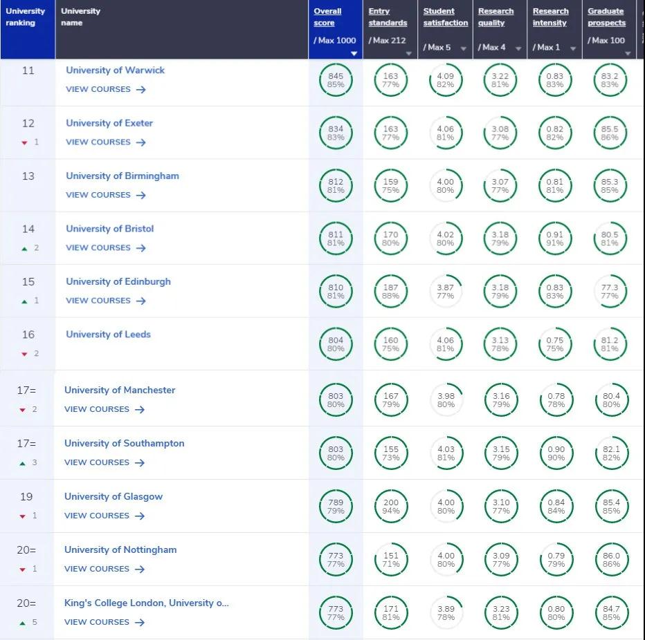Click Nottingham graduate prospects 86.0 circle

(611, 560)
